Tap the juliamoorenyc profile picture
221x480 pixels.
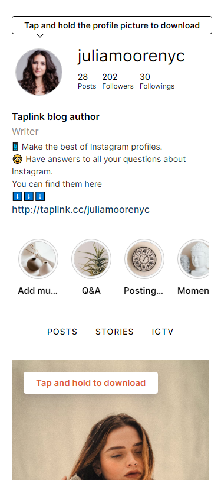click(39, 72)
